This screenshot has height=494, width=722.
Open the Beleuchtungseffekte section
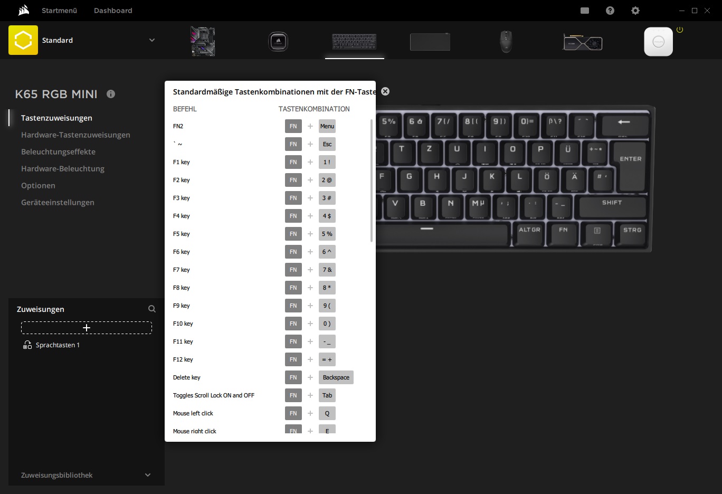click(58, 151)
